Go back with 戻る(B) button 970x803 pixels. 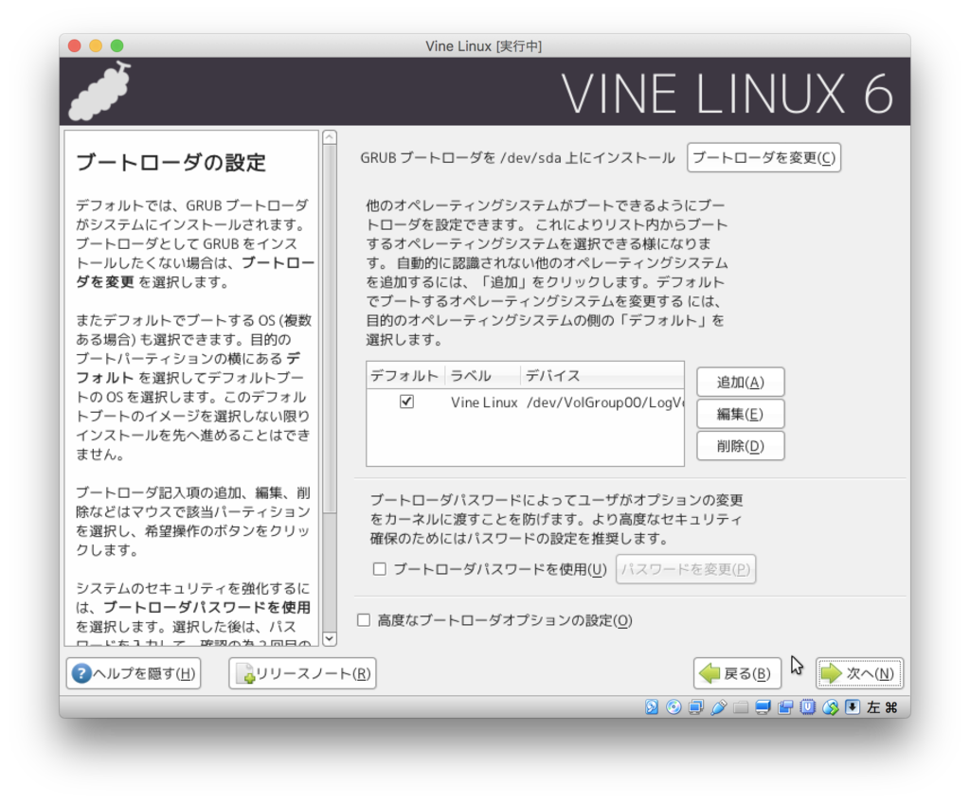(x=737, y=673)
